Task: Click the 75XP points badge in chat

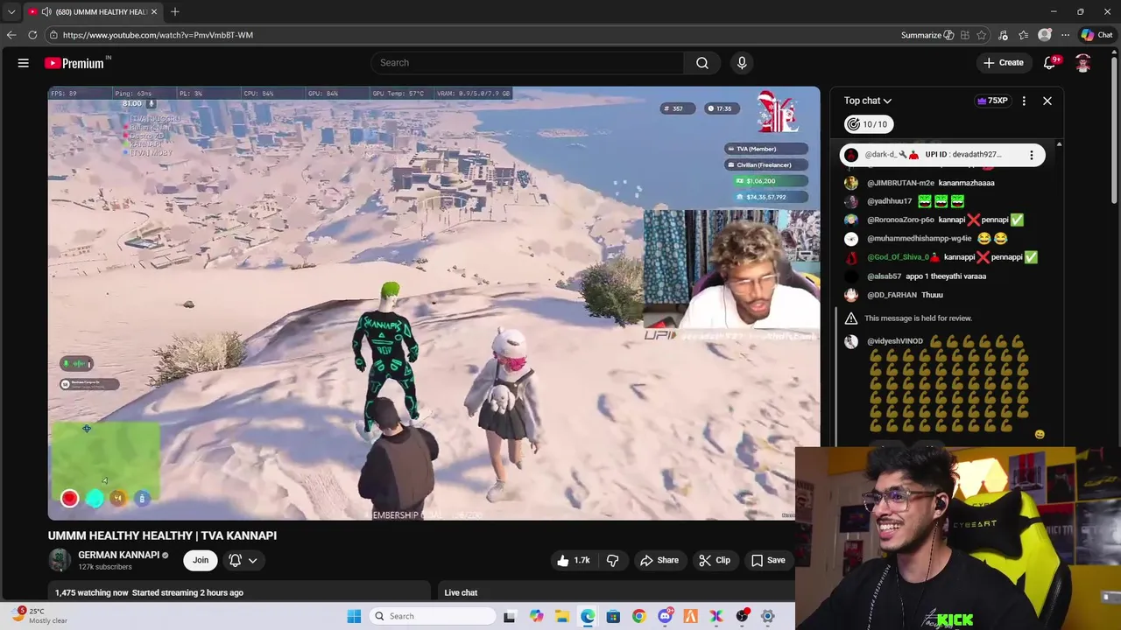Action: click(992, 101)
